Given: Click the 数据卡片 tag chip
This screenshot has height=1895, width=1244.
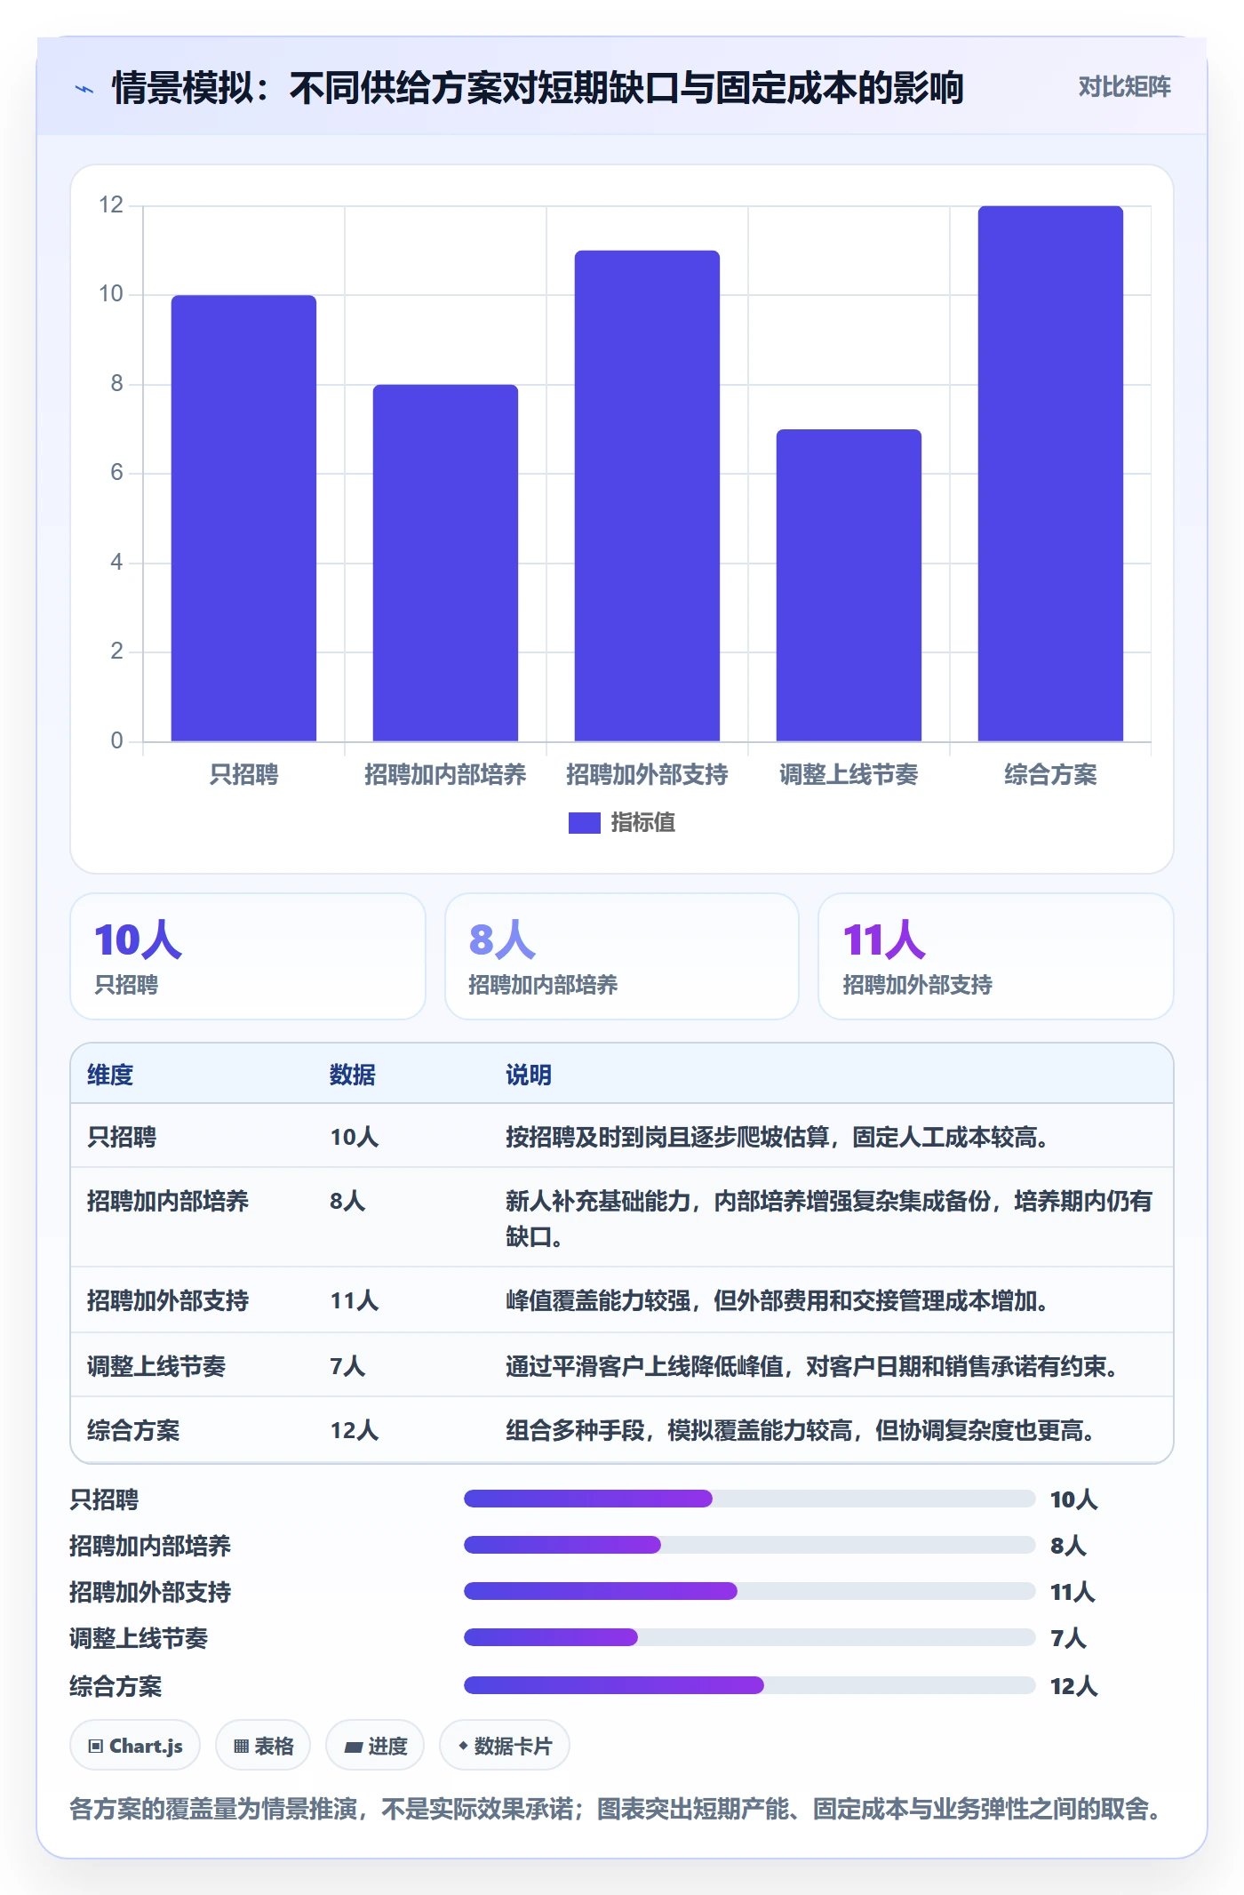Looking at the screenshot, I should 505,1746.
